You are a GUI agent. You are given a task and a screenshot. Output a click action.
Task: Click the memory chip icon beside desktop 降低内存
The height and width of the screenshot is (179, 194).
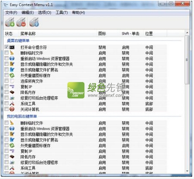pyautogui.click(x=12, y=92)
